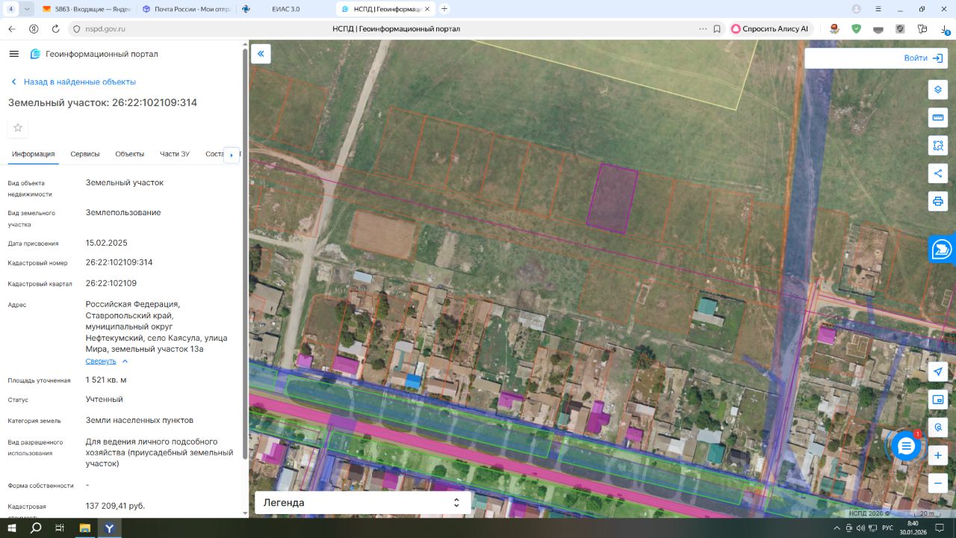Image resolution: width=956 pixels, height=538 pixels.
Task: Click cadastral quarter 26:22:102109 value
Action: tap(111, 283)
